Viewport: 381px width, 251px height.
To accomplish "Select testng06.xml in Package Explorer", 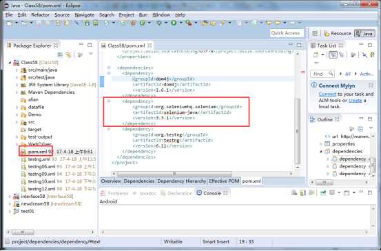I will pyautogui.click(x=41, y=167).
